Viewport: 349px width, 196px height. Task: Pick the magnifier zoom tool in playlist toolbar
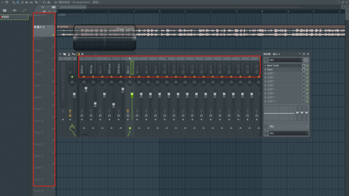point(45,2)
